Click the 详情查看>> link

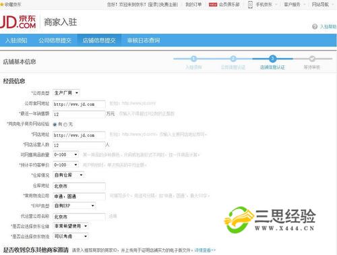coord(205,250)
